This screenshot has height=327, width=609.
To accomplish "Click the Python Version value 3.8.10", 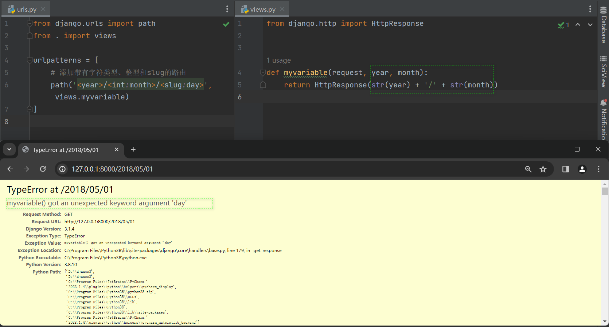I will (x=71, y=265).
